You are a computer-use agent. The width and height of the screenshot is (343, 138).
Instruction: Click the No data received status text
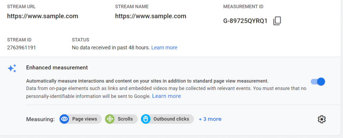tap(111, 47)
